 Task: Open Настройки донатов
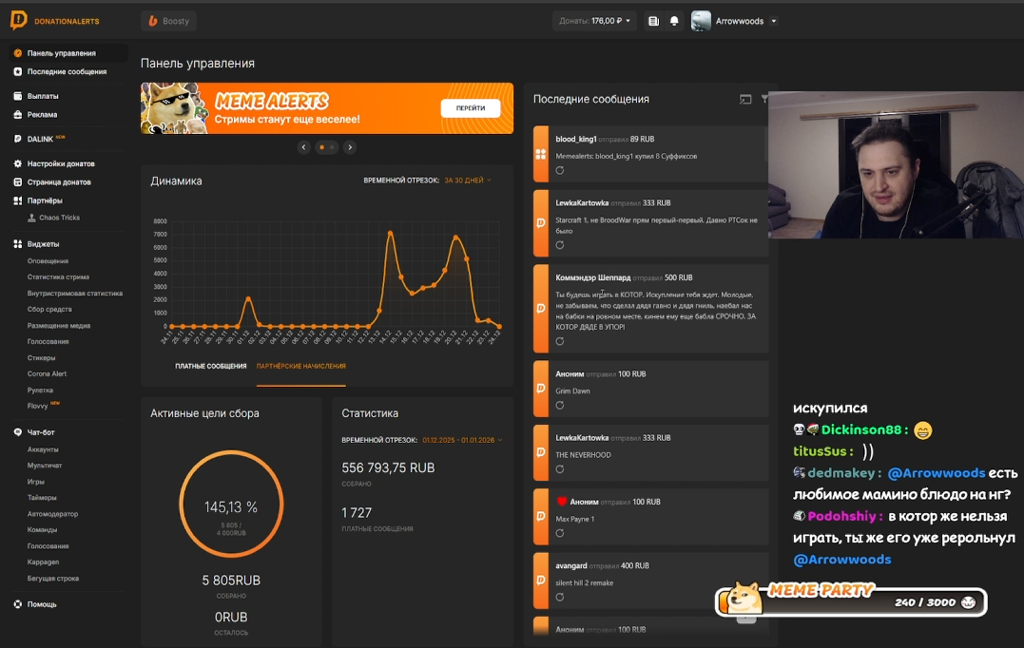point(61,163)
